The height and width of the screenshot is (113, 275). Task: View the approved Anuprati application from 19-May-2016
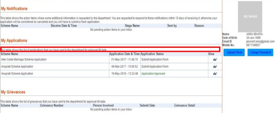(x=215, y=74)
